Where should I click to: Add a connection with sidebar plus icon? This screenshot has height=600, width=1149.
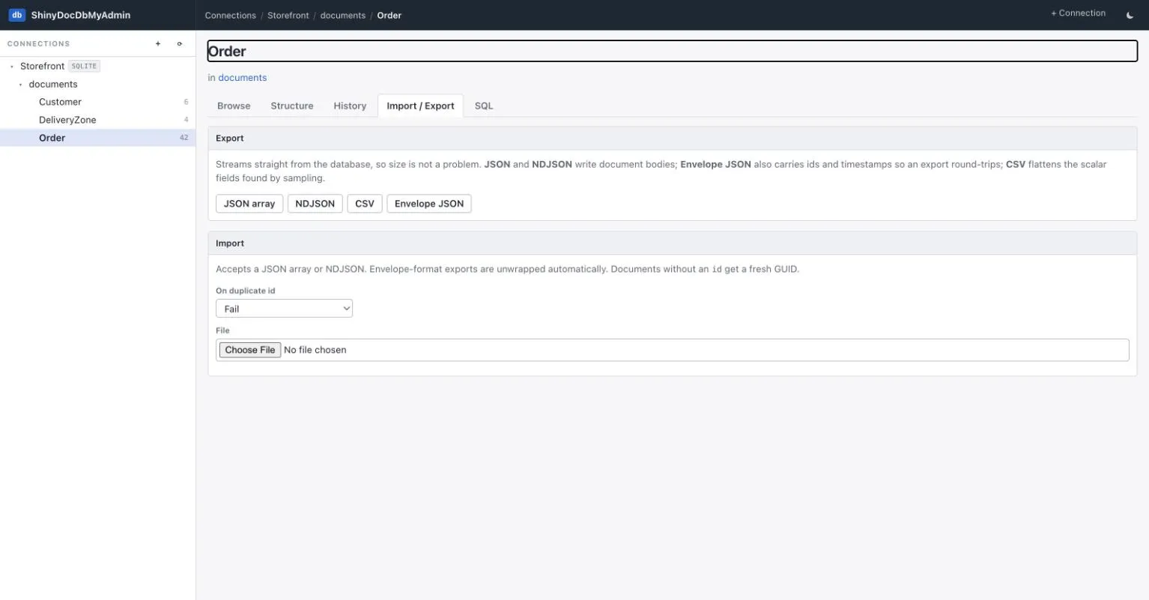coord(158,44)
